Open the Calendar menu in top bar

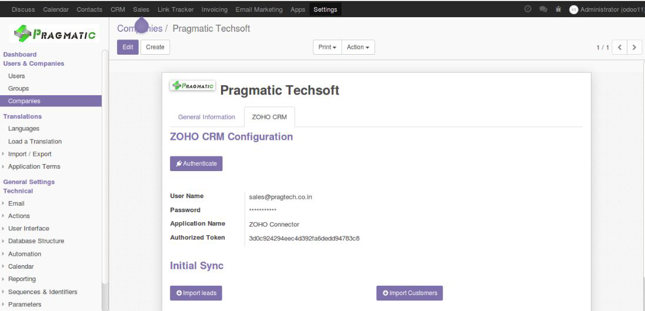point(55,9)
